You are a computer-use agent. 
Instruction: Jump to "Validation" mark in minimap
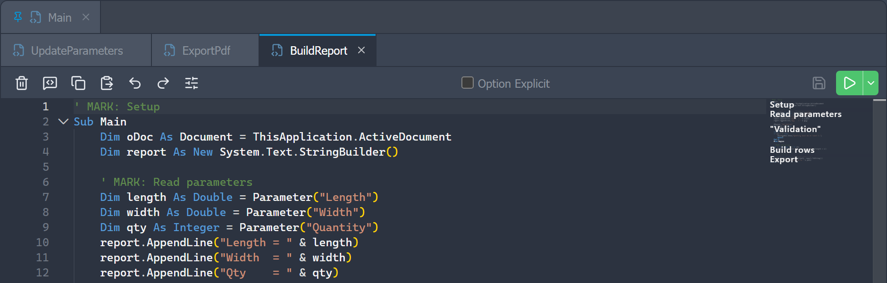[x=795, y=129]
